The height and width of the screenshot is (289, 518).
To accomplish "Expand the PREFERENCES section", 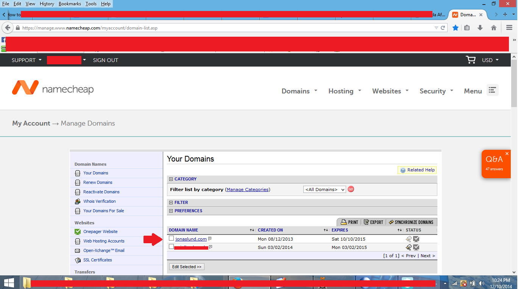I will 171,211.
